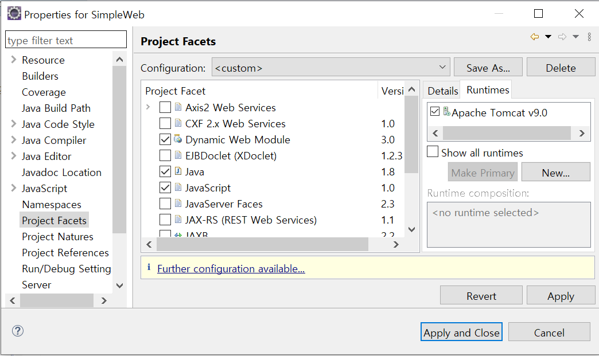Click the forward navigation arrow icon
The width and height of the screenshot is (599, 356).
(562, 37)
